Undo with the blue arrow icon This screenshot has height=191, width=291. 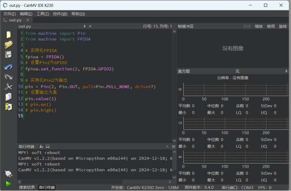[8, 67]
